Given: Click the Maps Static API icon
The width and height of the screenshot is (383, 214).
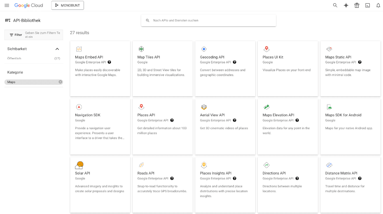Looking at the screenshot, I should [329, 49].
